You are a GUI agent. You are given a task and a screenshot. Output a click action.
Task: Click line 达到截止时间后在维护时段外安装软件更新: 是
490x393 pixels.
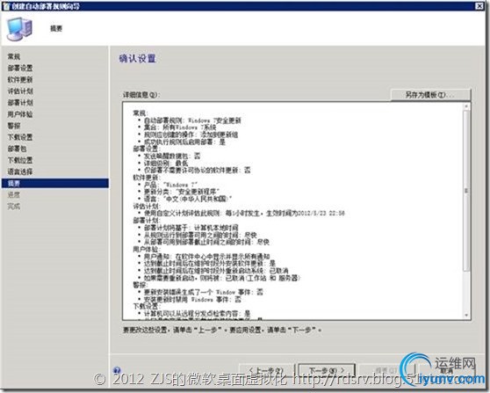click(x=210, y=264)
